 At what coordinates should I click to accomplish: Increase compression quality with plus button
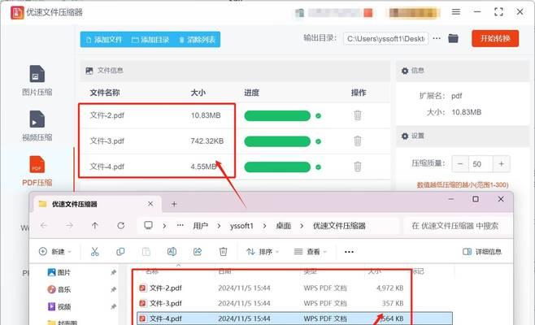point(501,164)
